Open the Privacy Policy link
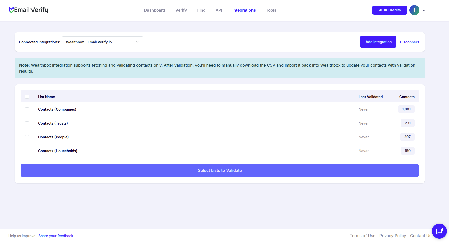This screenshot has width=449, height=242. 392,236
